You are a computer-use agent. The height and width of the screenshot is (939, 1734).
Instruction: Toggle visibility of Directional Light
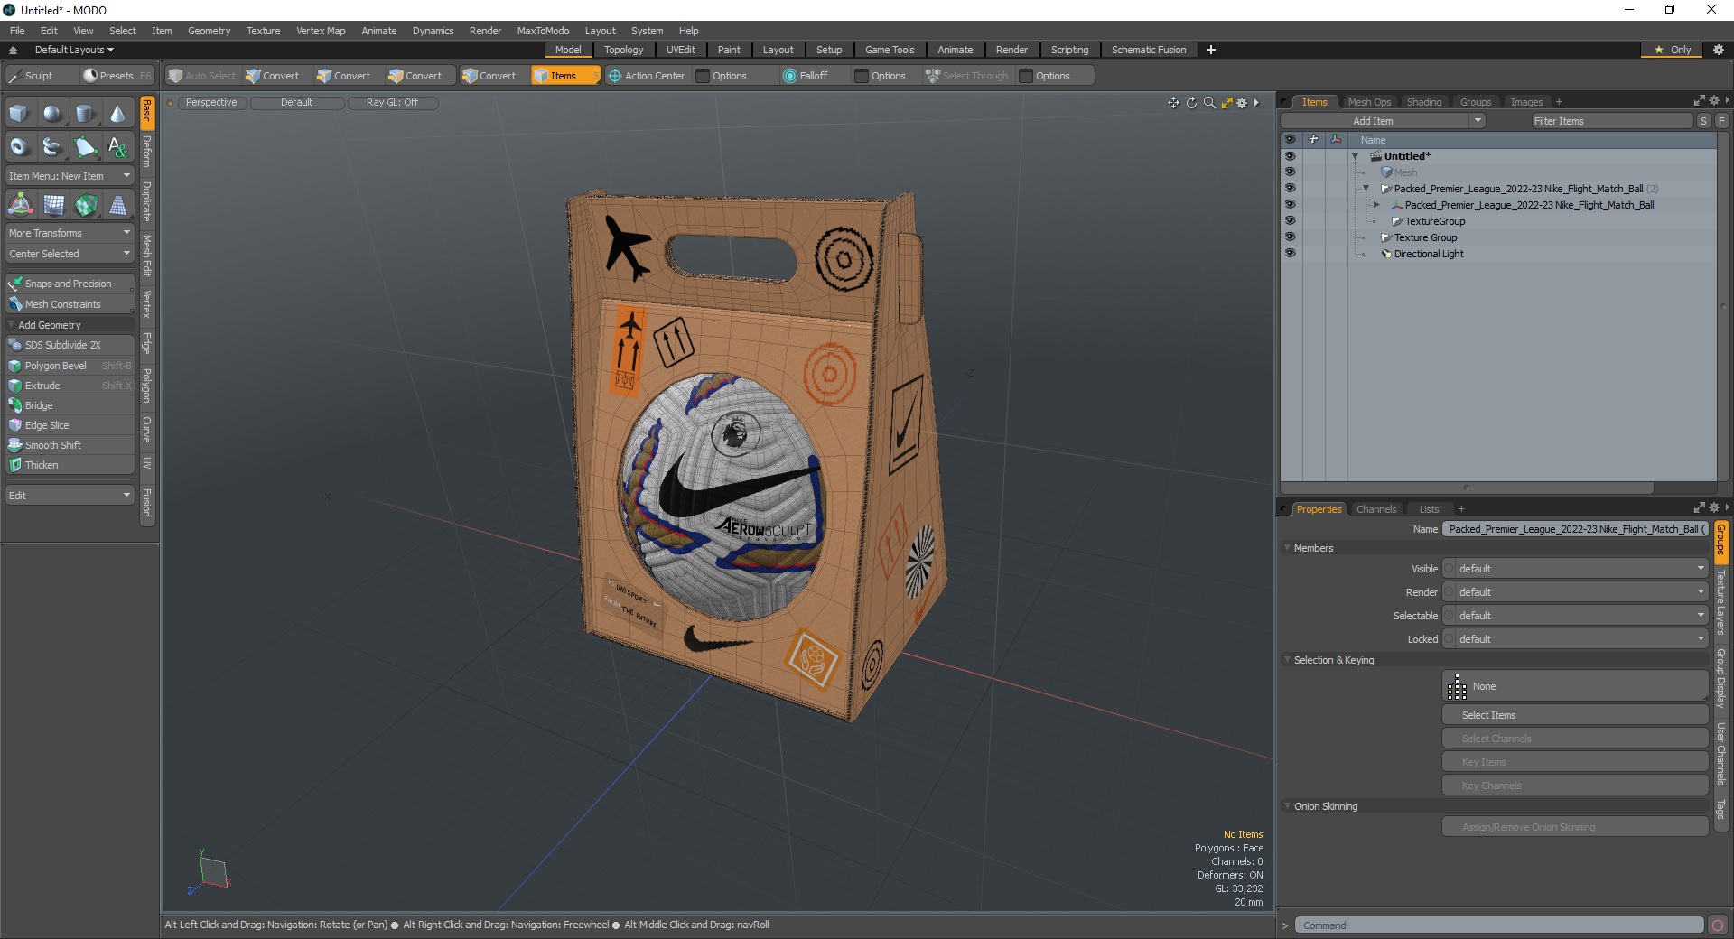click(x=1290, y=254)
